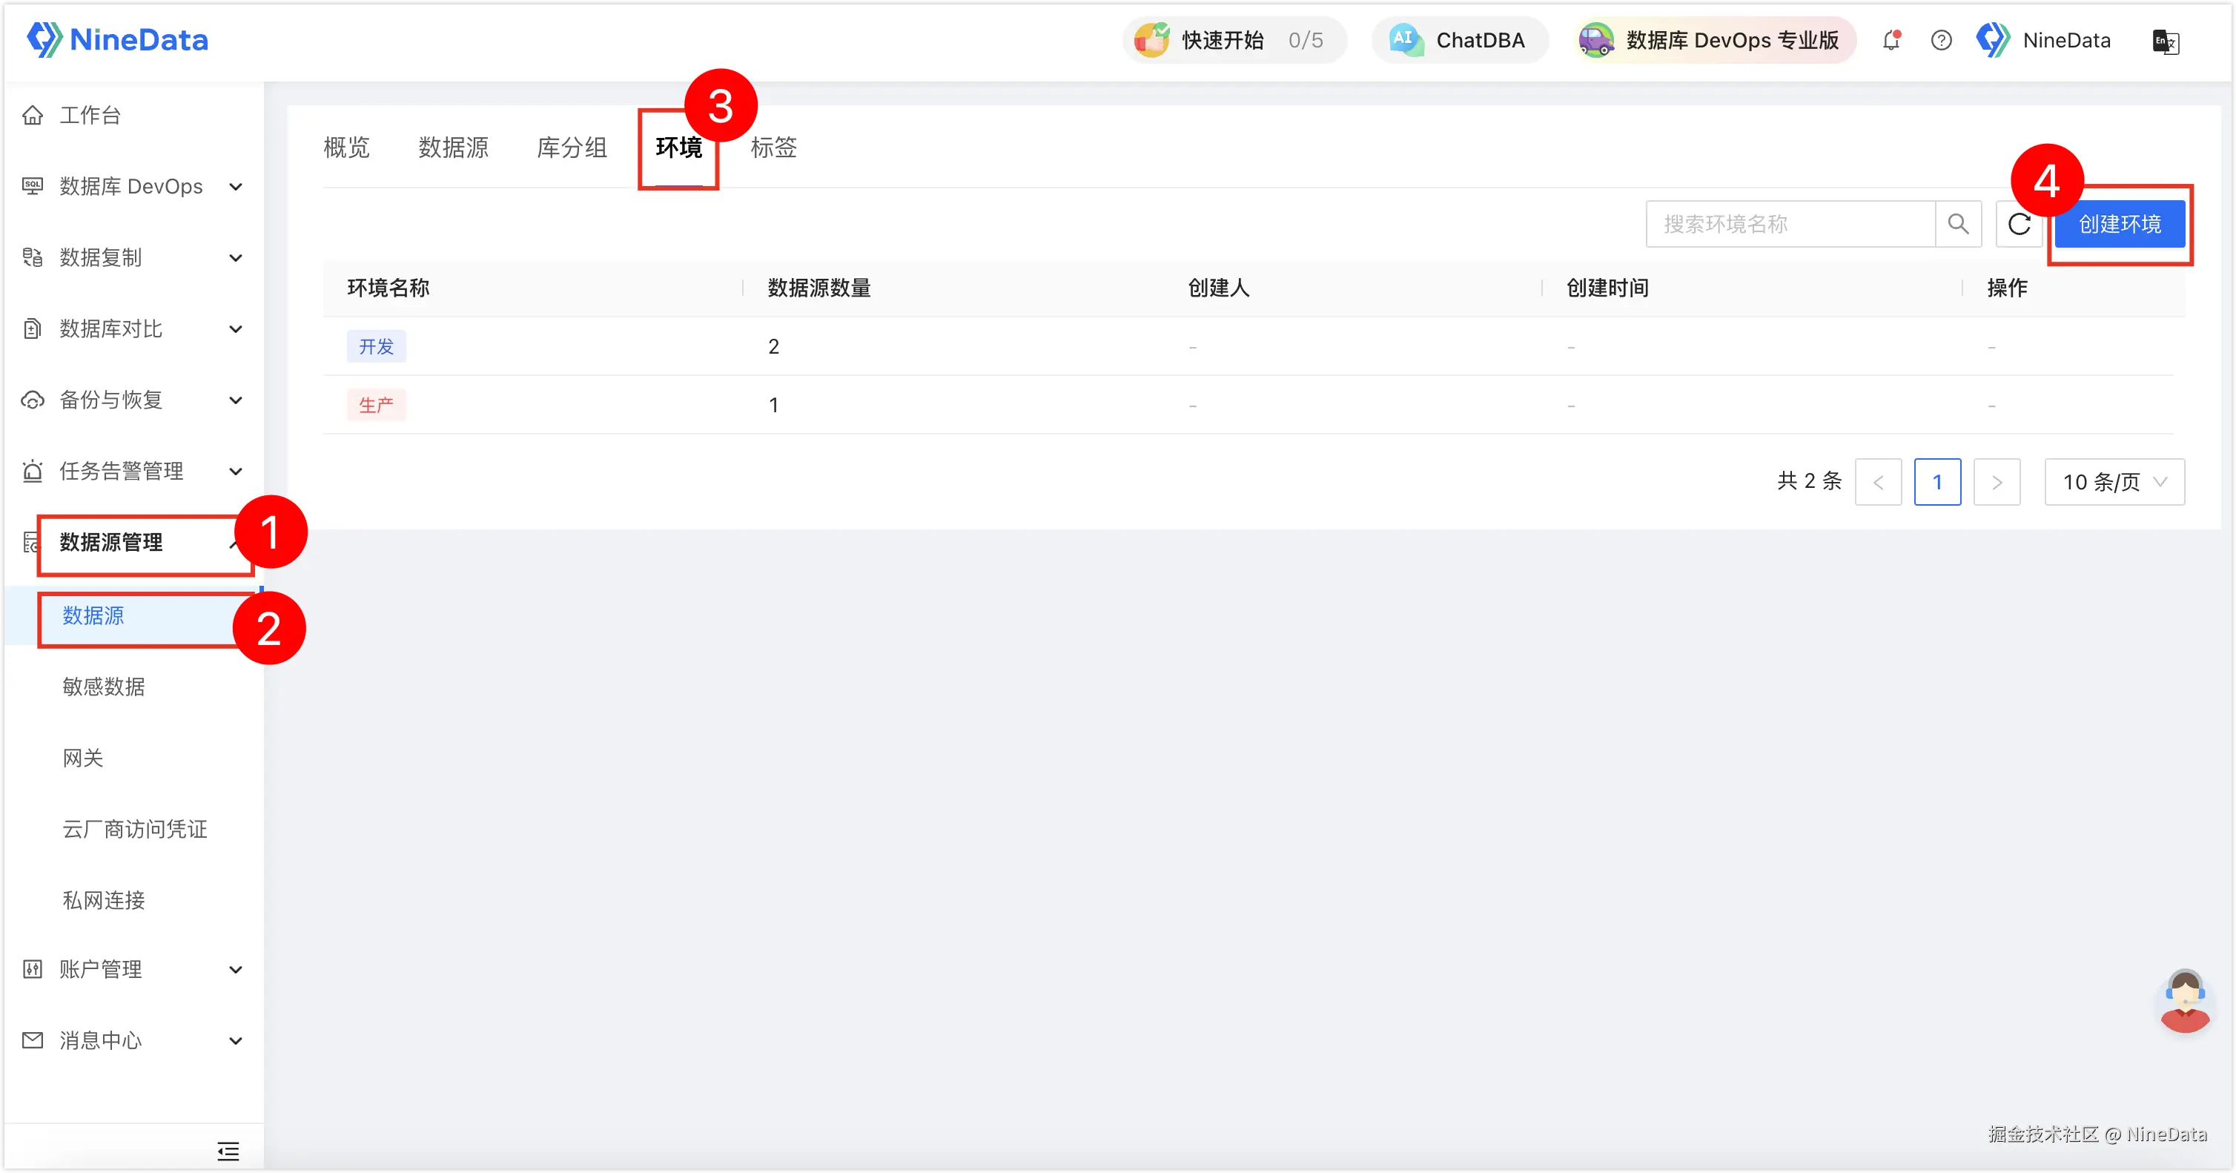Click the language switch icon
2236x1173 pixels.
tap(2165, 41)
